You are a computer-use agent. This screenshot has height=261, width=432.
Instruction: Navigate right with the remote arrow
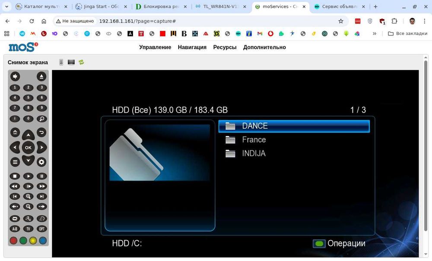point(41,148)
